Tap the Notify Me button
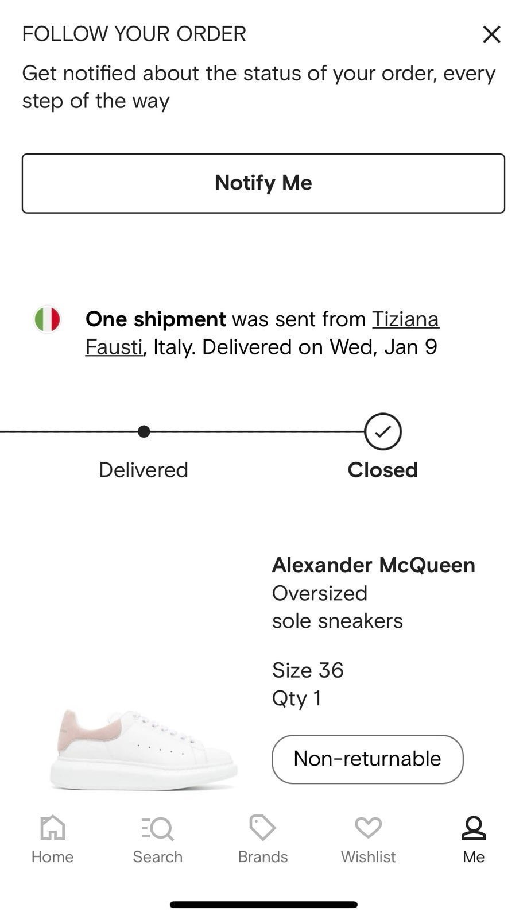Image resolution: width=527 pixels, height=919 pixels. [x=263, y=183]
